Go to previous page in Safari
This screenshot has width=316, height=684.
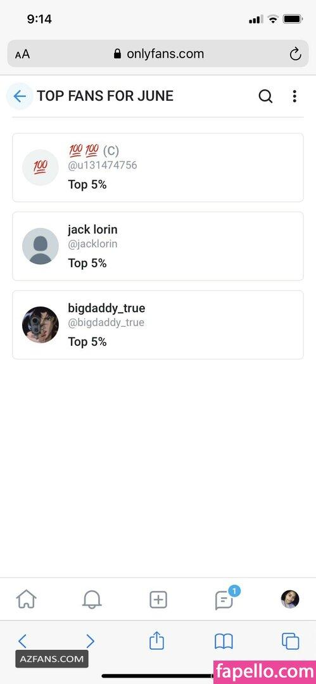pyautogui.click(x=23, y=641)
